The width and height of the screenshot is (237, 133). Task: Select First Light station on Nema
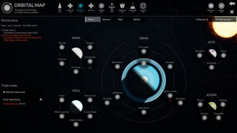pyautogui.click(x=144, y=51)
